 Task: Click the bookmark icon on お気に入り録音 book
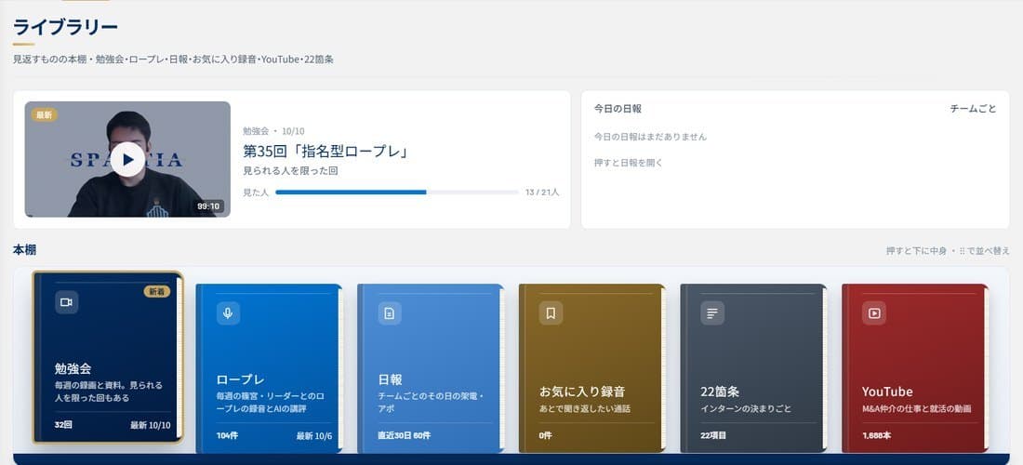(x=551, y=313)
